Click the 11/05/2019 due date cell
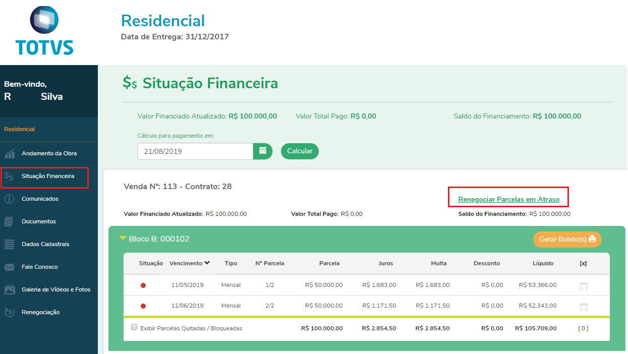Image resolution: width=628 pixels, height=354 pixels. (187, 285)
